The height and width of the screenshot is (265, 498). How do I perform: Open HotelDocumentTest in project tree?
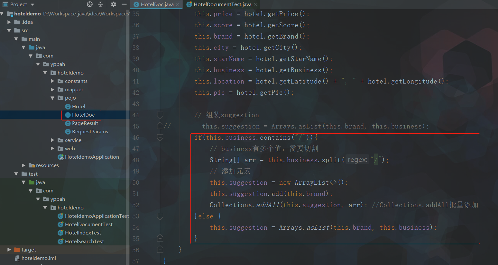(x=89, y=225)
